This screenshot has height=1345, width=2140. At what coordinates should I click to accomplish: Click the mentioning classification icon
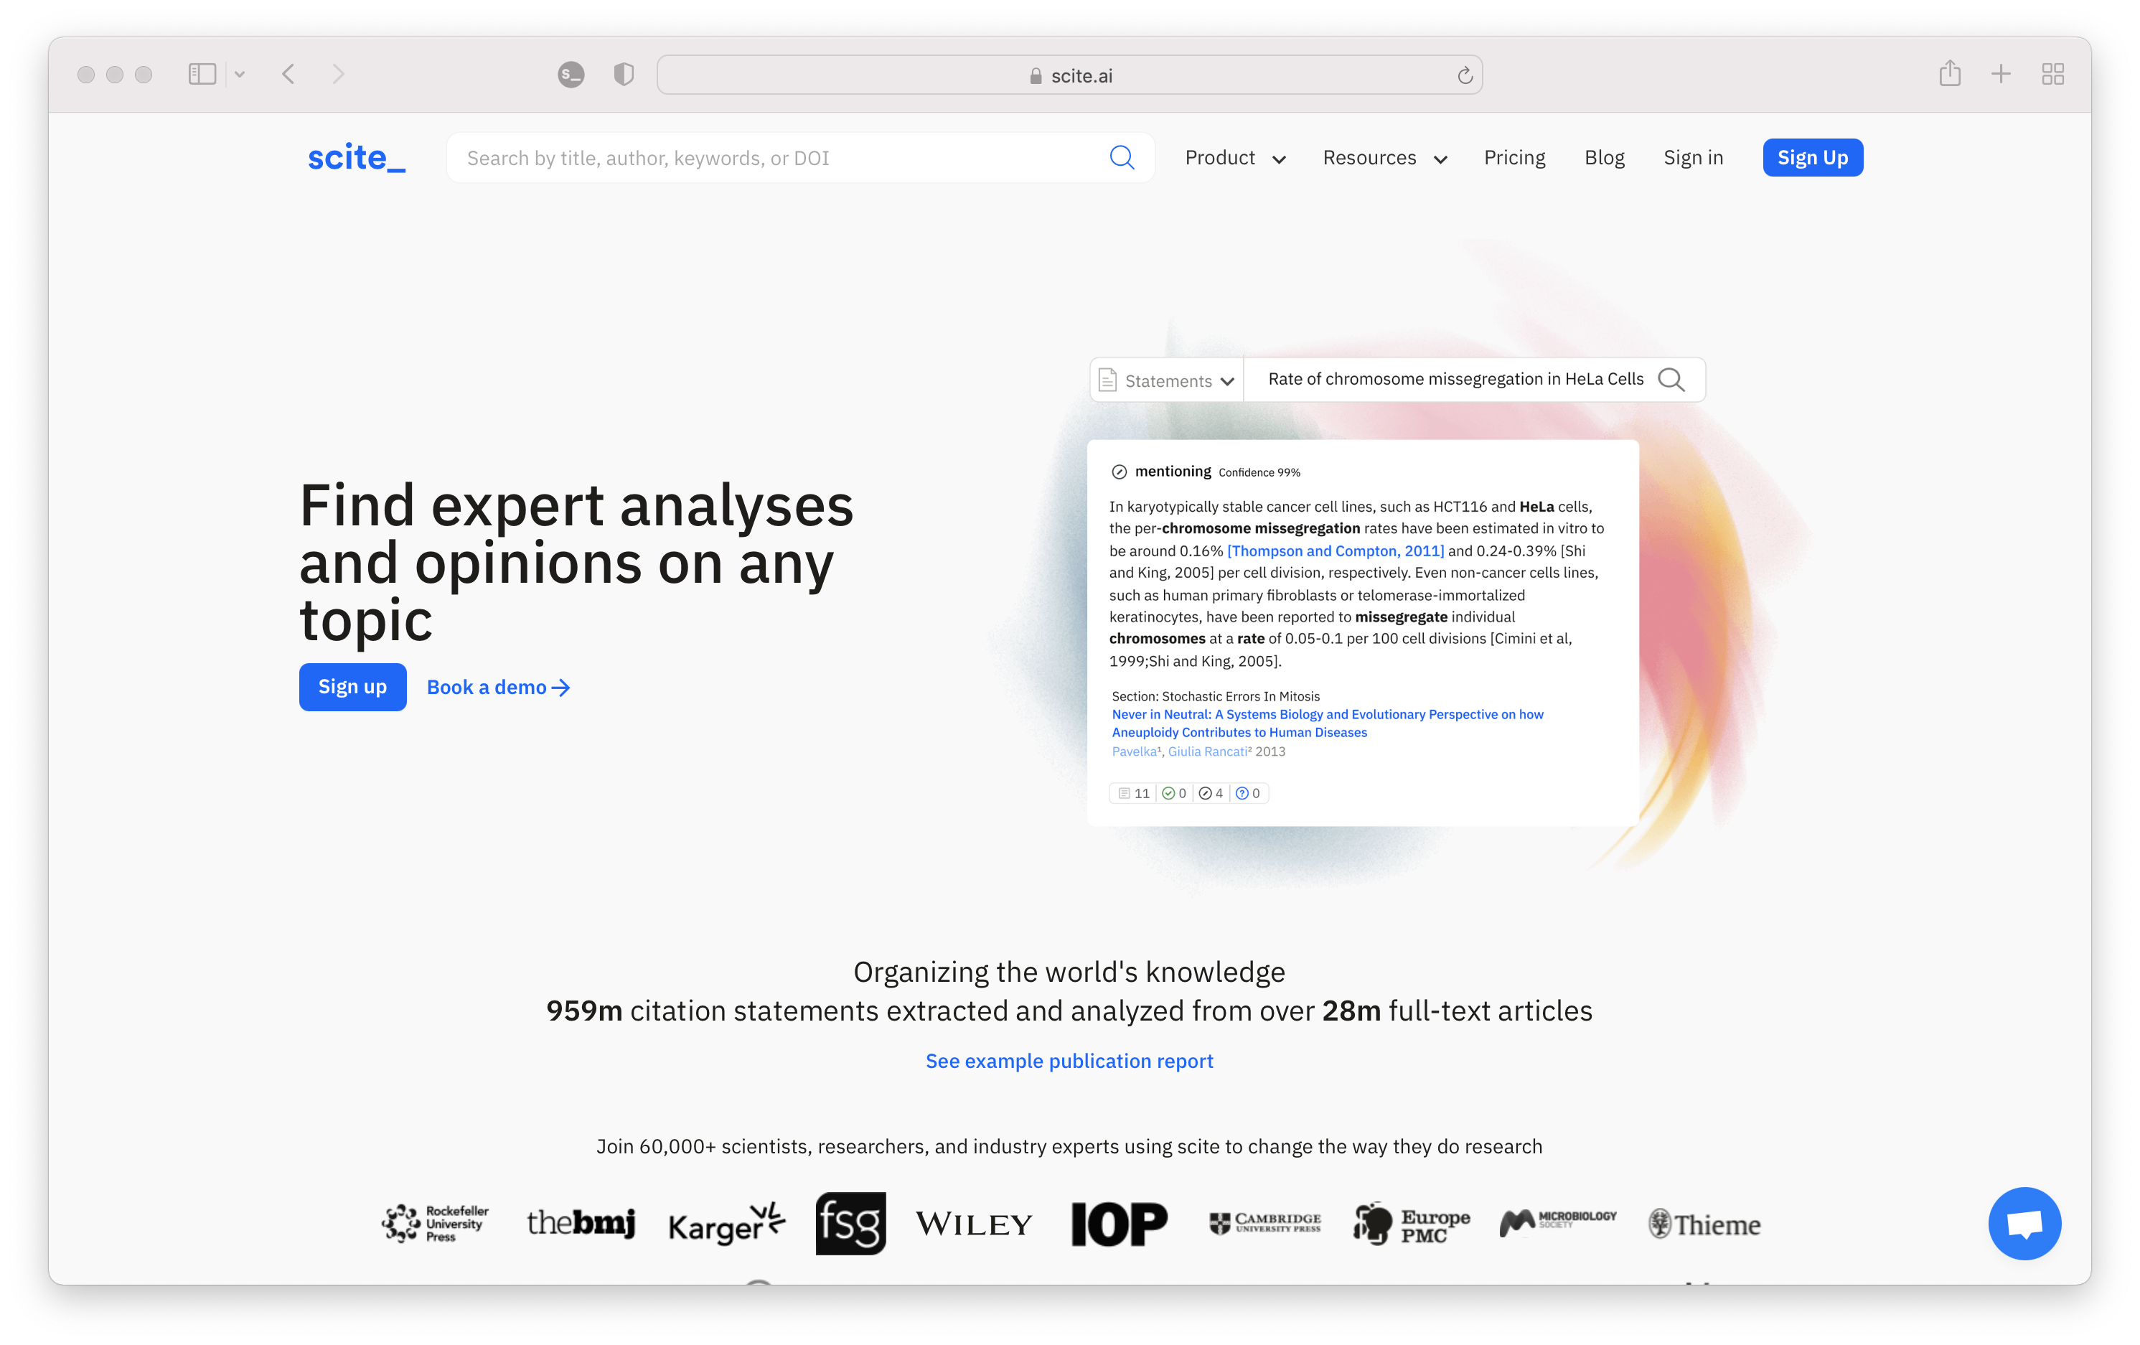pyautogui.click(x=1119, y=472)
